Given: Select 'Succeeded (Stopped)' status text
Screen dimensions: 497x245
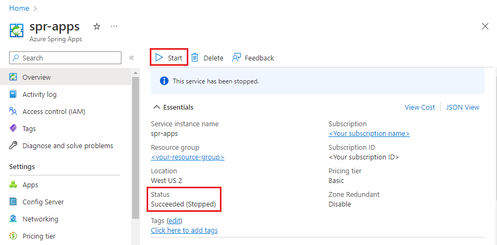Looking at the screenshot, I should [x=183, y=204].
